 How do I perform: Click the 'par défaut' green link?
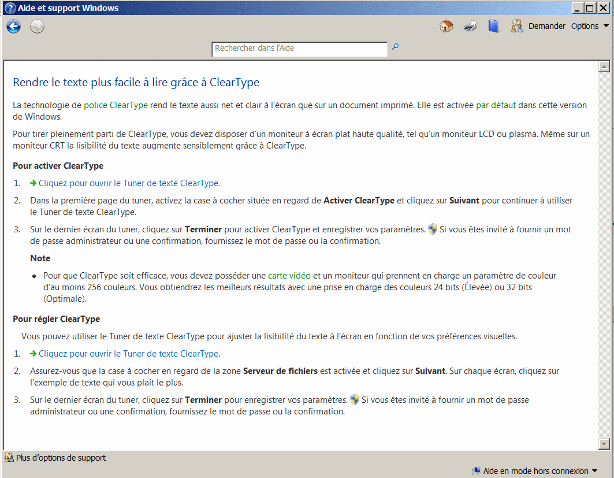pos(495,105)
